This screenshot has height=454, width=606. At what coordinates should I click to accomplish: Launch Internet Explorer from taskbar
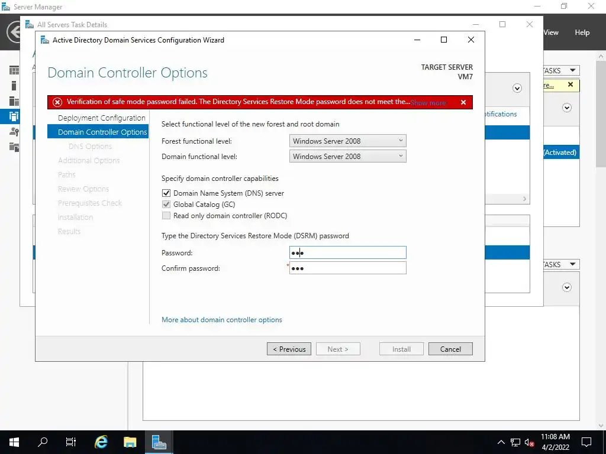[x=101, y=442]
